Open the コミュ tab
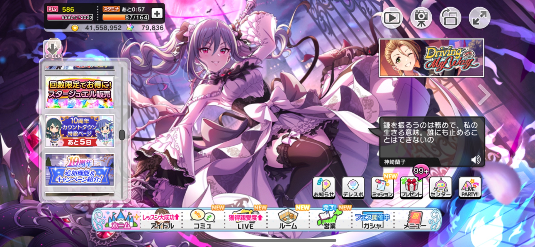Screen dimensions: 535x247 pos(203,220)
